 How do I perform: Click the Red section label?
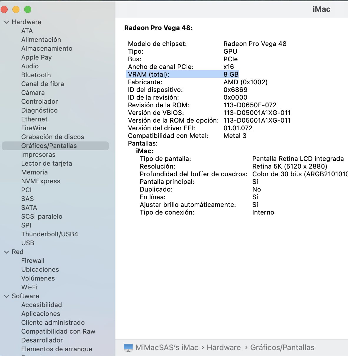[x=18, y=252]
